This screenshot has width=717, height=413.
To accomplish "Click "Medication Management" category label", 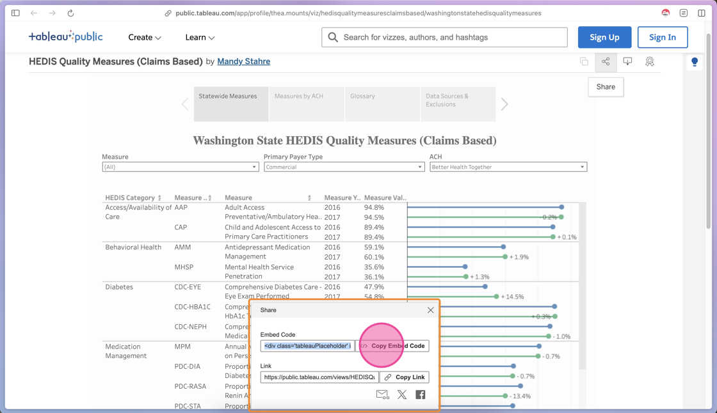I will [x=125, y=352].
